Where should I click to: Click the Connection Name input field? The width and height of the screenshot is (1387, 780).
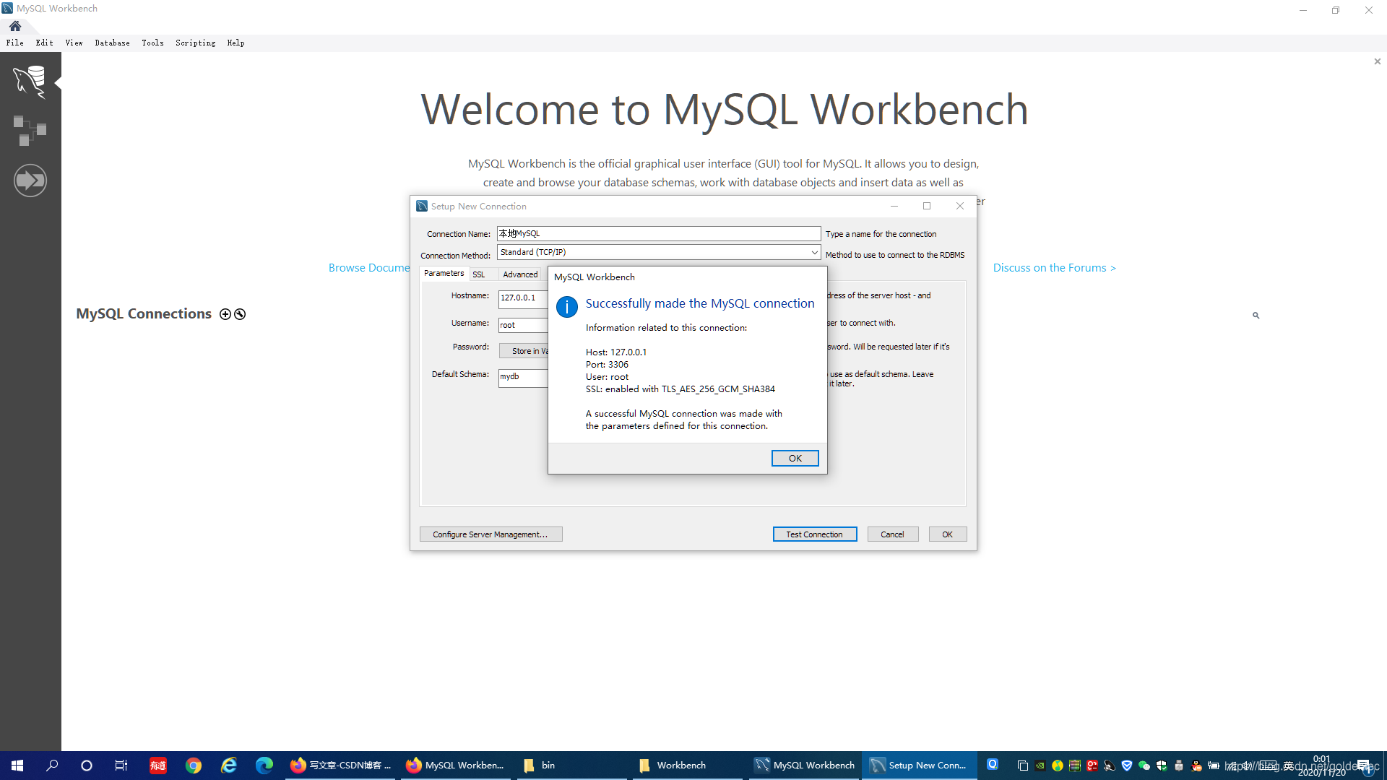click(658, 233)
